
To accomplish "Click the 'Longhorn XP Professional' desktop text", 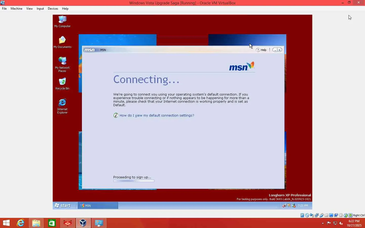I will click(290, 195).
